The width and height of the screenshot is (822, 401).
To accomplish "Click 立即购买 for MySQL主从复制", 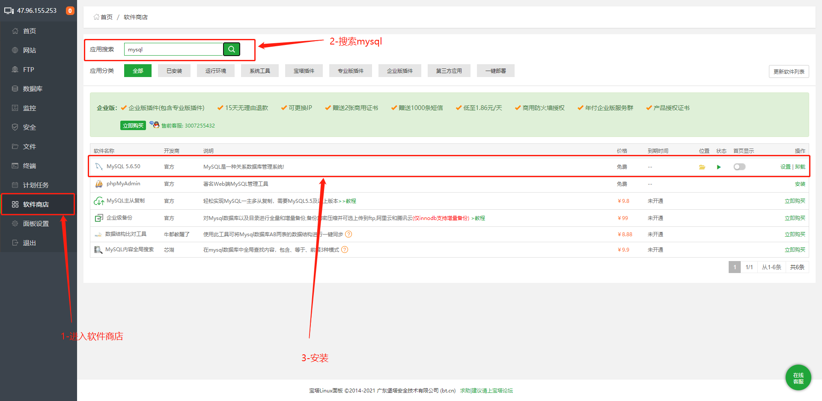I will [795, 201].
